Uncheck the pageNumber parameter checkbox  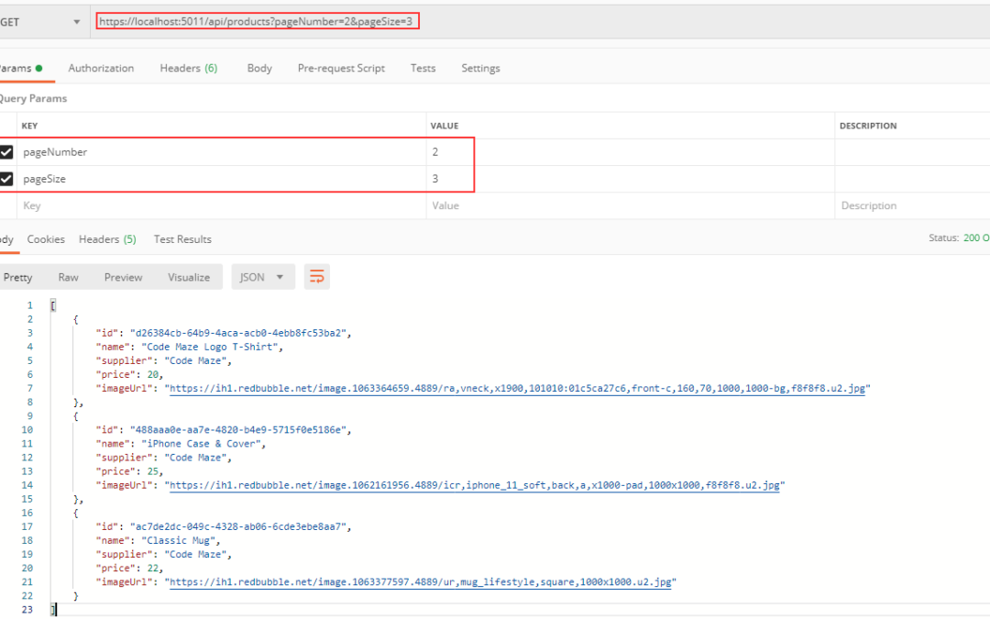pos(6,152)
